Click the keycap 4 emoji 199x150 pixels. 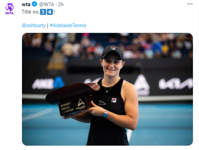pyautogui.click(x=50, y=12)
